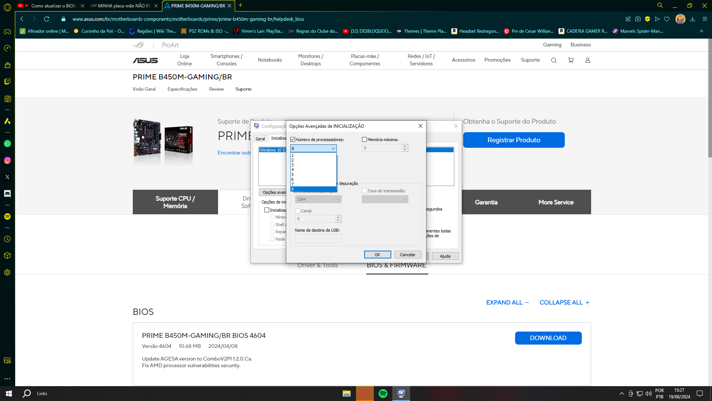The width and height of the screenshot is (712, 401).
Task: Open the Suporte CPU / Memória section
Action: click(175, 202)
